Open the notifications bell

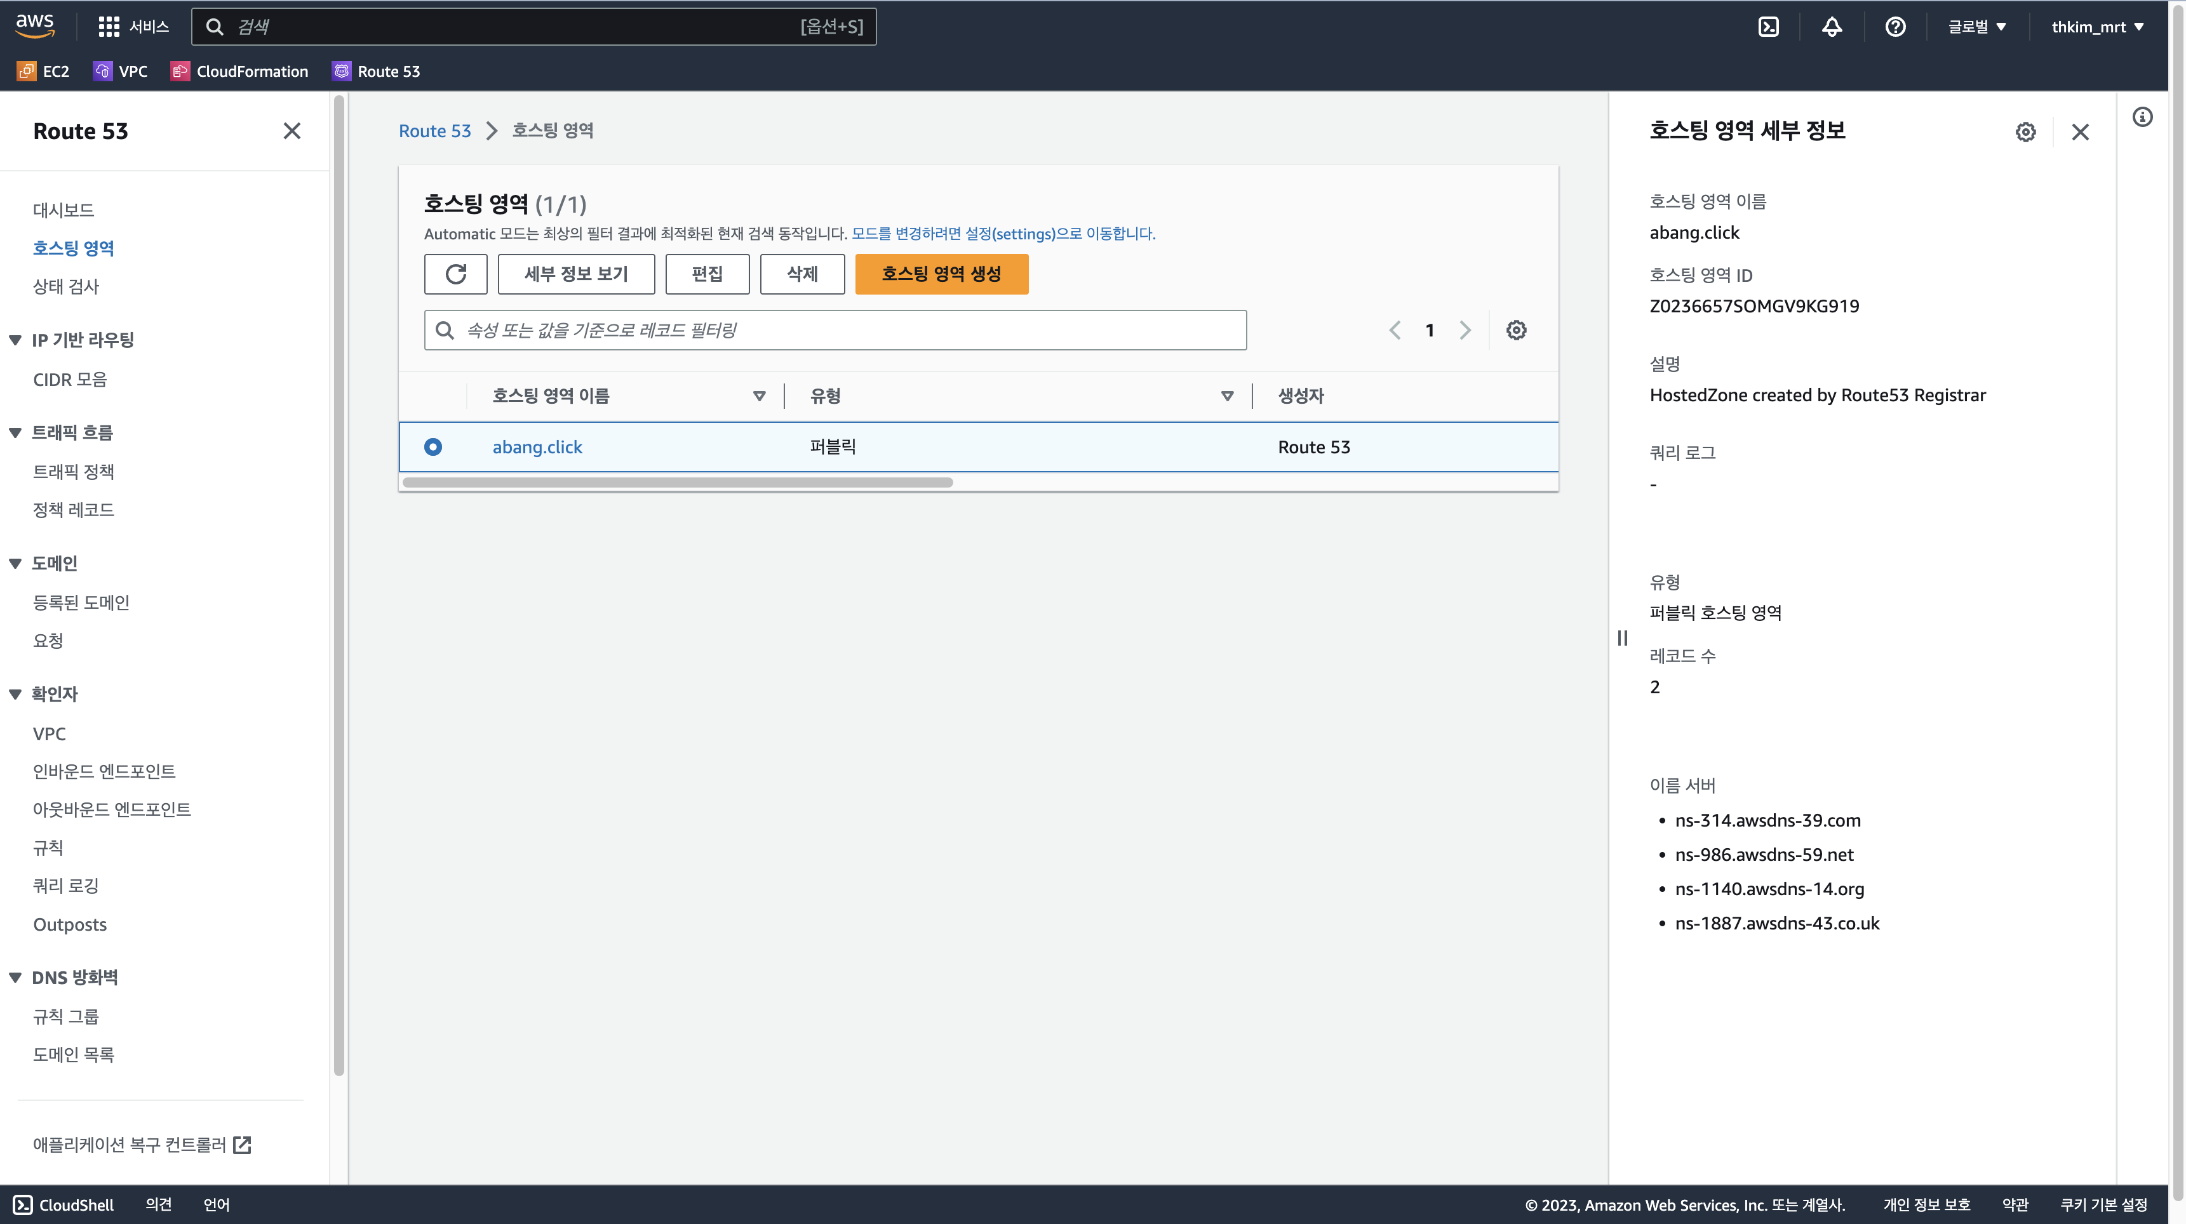point(1832,27)
